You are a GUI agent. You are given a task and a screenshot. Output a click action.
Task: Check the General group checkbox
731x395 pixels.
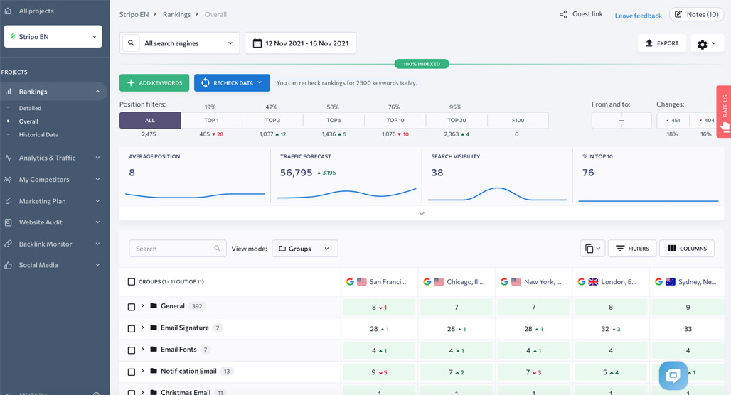pos(132,307)
